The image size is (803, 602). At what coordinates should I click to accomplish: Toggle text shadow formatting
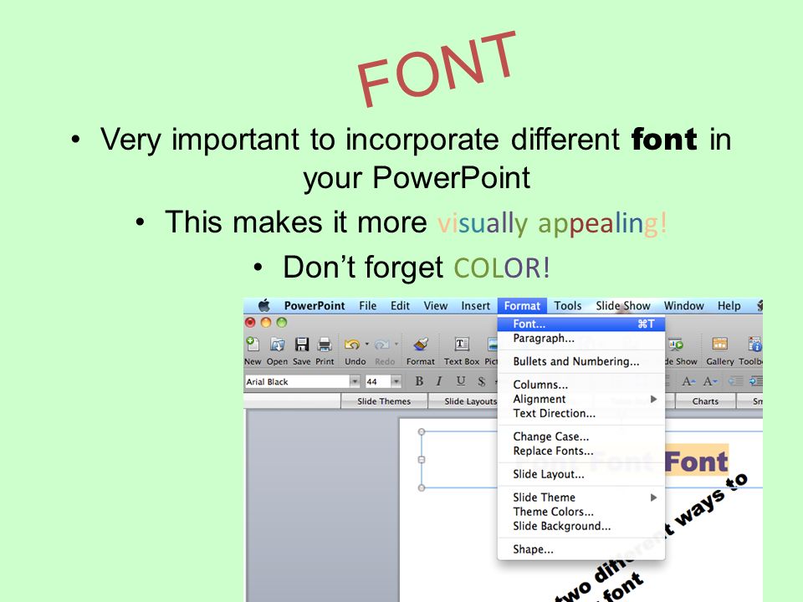(x=482, y=381)
